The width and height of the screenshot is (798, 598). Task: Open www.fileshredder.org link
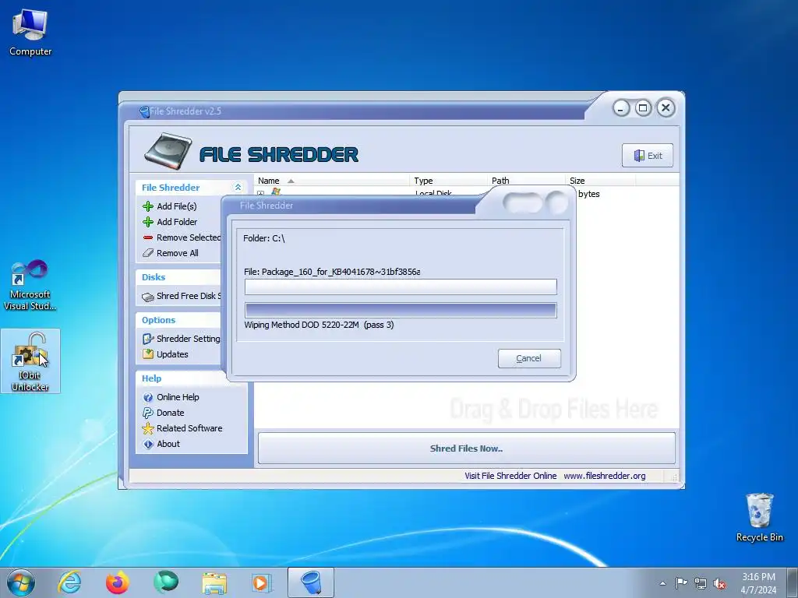pyautogui.click(x=605, y=476)
